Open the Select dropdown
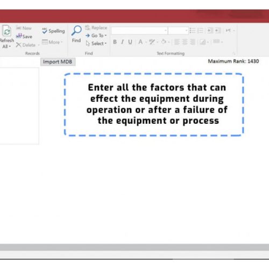Screen dimensions: 269x269 pos(96,44)
